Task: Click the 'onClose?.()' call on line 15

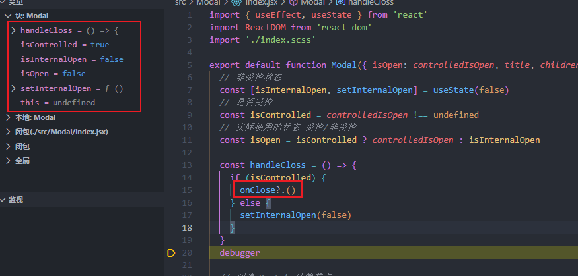Action: click(x=268, y=190)
